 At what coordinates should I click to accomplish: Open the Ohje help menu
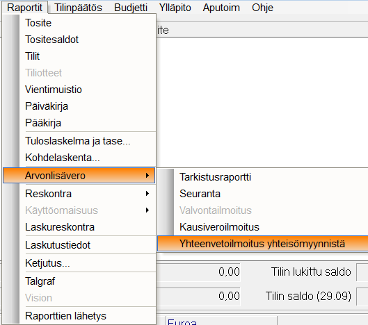pyautogui.click(x=262, y=8)
